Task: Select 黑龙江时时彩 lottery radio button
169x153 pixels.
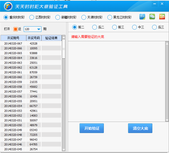Action: (x=110, y=17)
